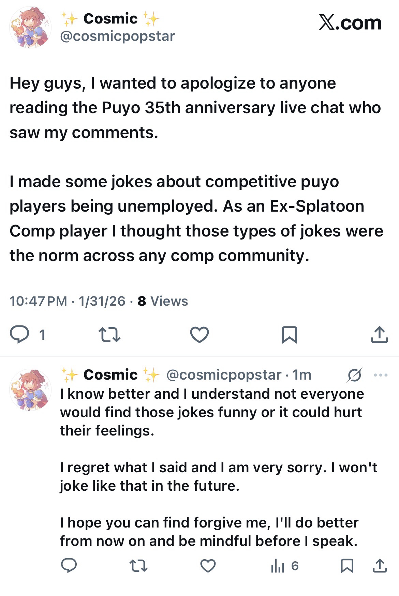This screenshot has width=399, height=596.
Task: Open the @cosmicpopstar handle in main tweet
Action: coord(118,36)
